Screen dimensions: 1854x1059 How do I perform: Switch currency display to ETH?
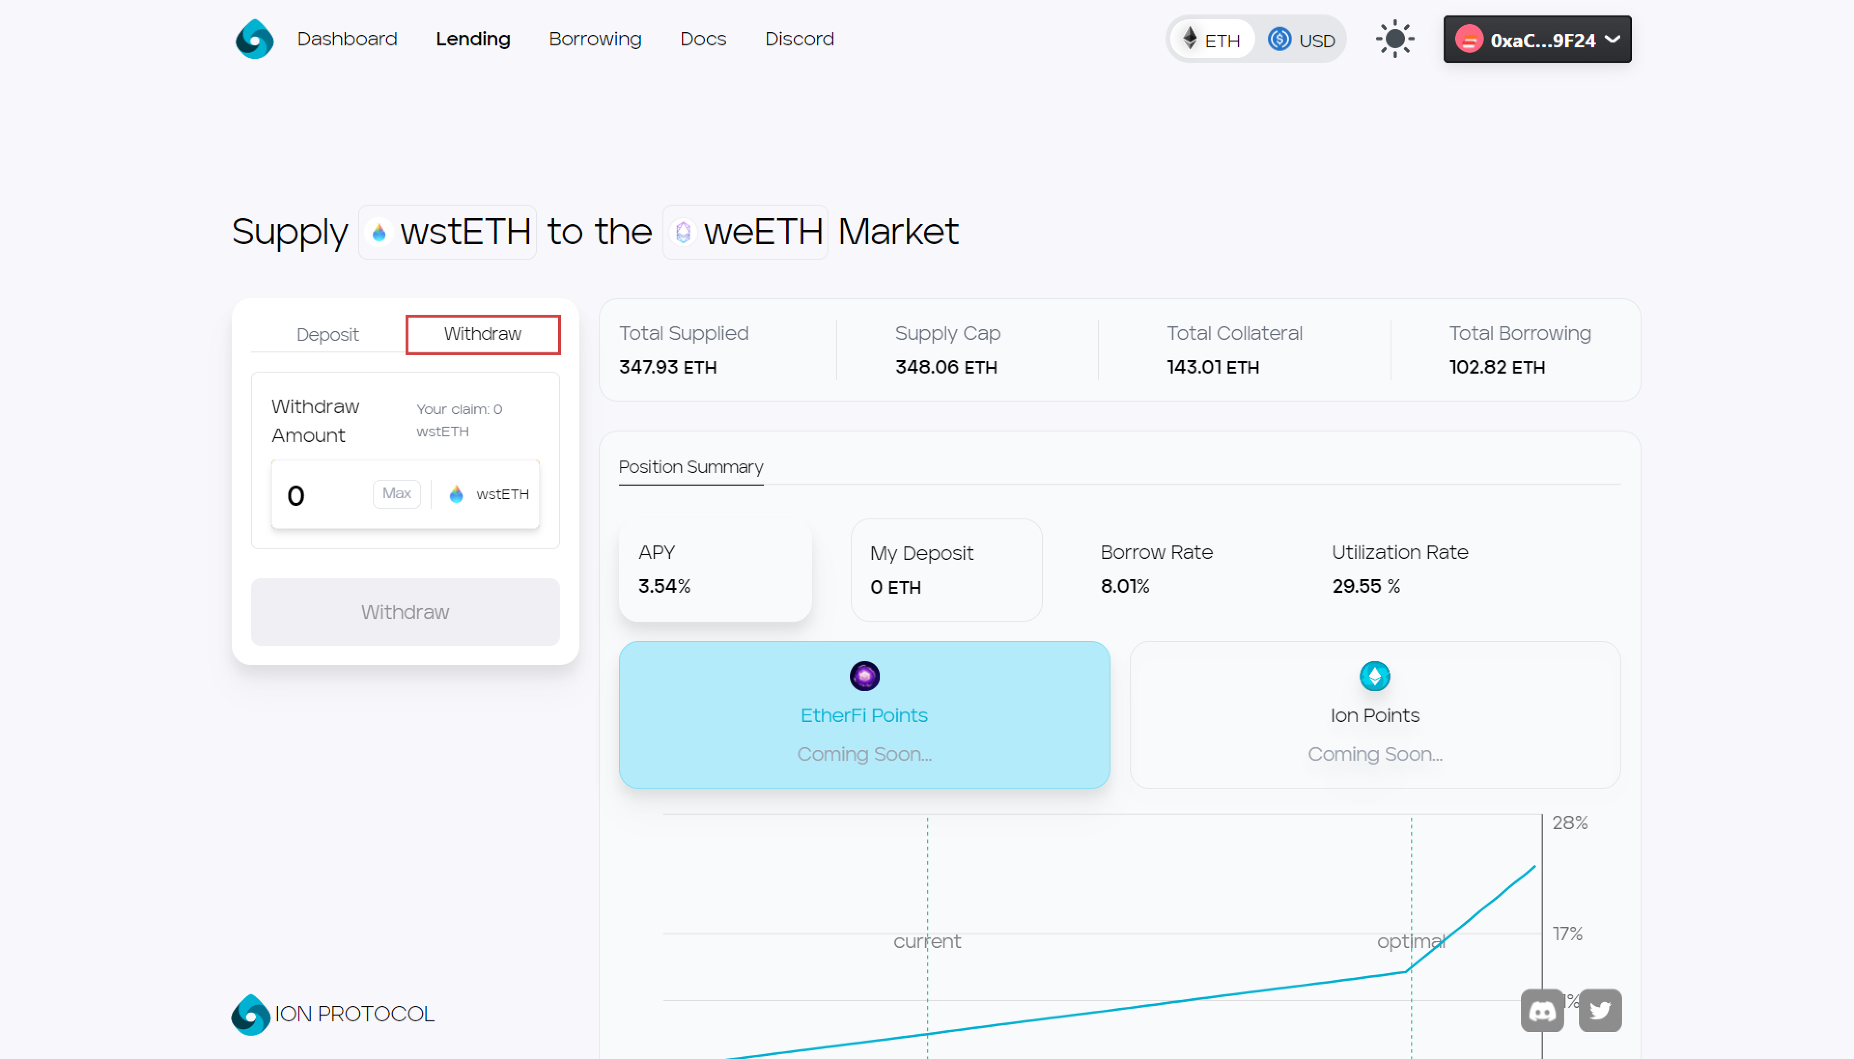[1212, 40]
